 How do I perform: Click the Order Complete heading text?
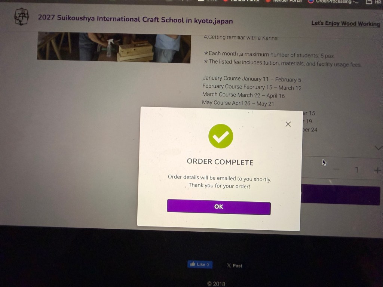click(x=220, y=162)
